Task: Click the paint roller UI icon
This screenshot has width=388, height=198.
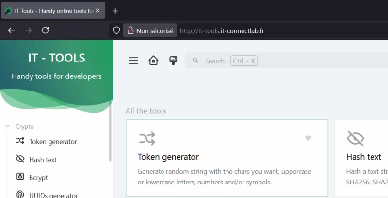Action: click(x=173, y=61)
